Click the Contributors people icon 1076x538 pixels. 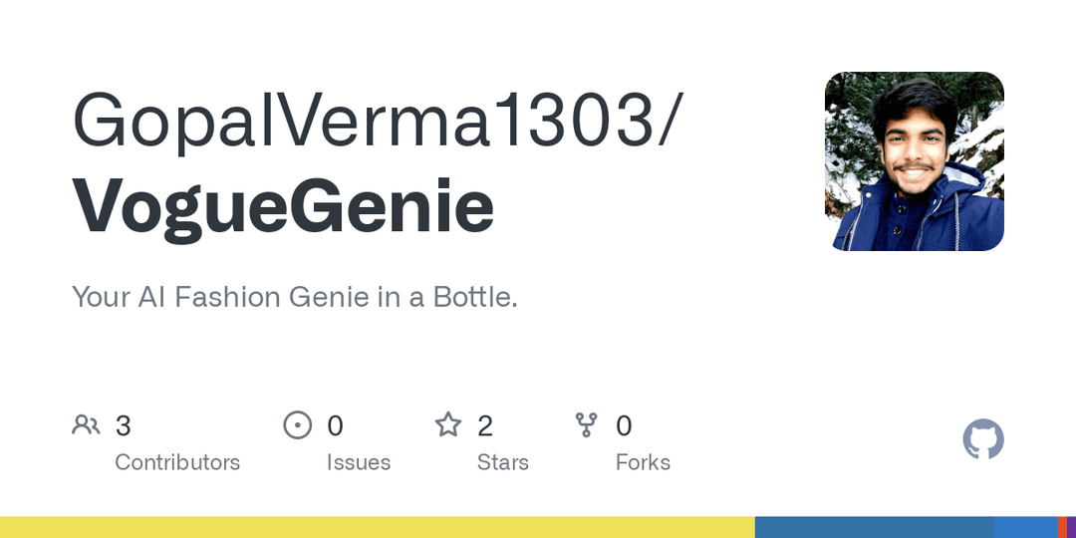(86, 425)
